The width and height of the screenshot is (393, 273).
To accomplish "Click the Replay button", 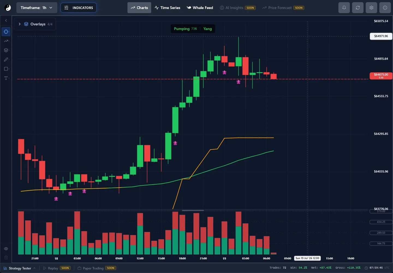I will tap(57, 268).
